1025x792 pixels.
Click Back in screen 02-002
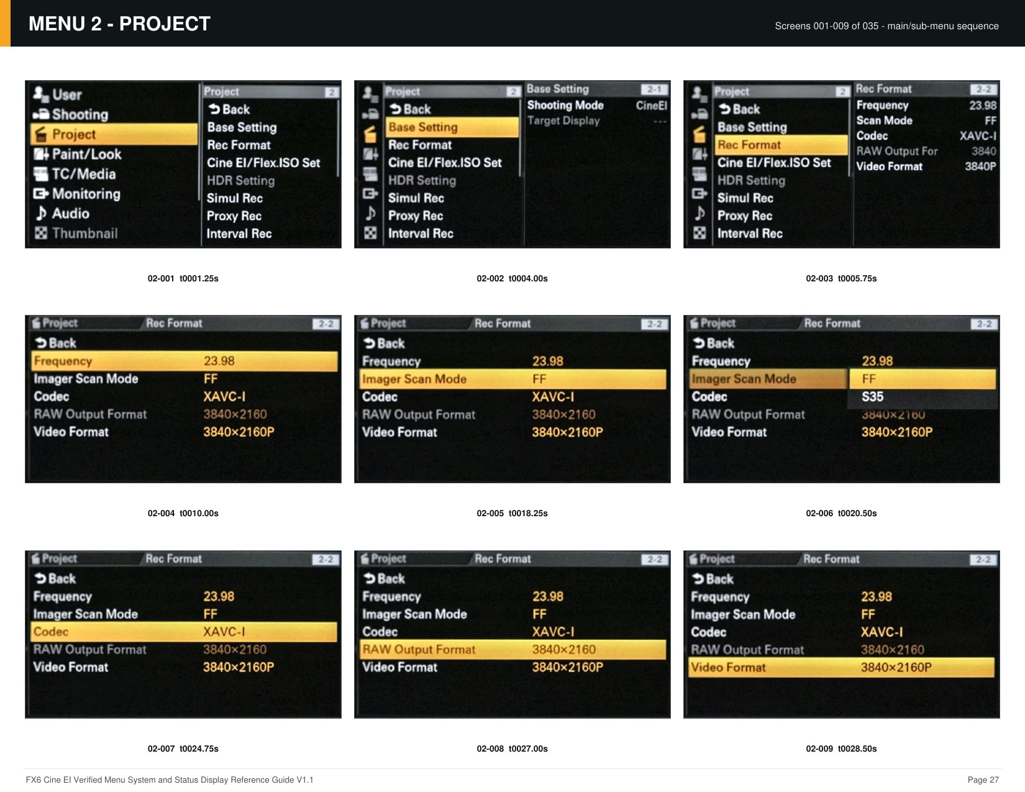pyautogui.click(x=410, y=109)
